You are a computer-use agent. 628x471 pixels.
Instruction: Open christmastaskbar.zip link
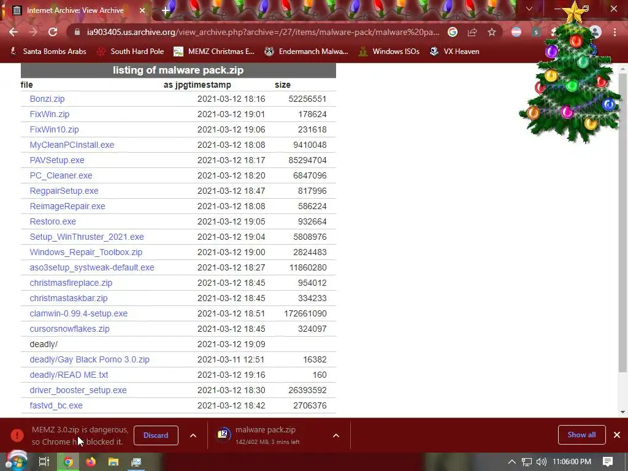[x=69, y=298]
